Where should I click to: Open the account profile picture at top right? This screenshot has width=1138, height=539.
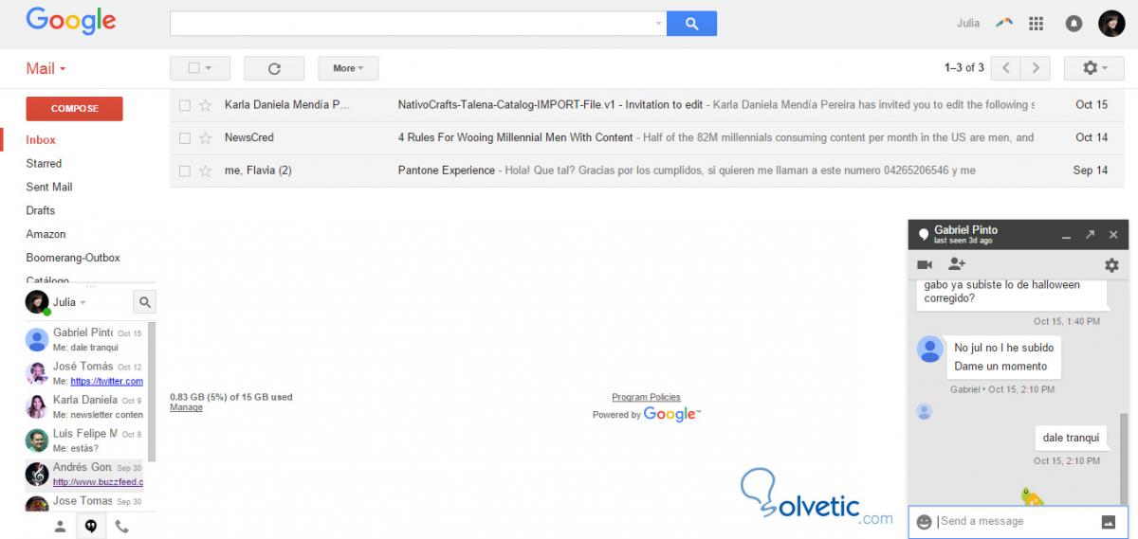1111,24
